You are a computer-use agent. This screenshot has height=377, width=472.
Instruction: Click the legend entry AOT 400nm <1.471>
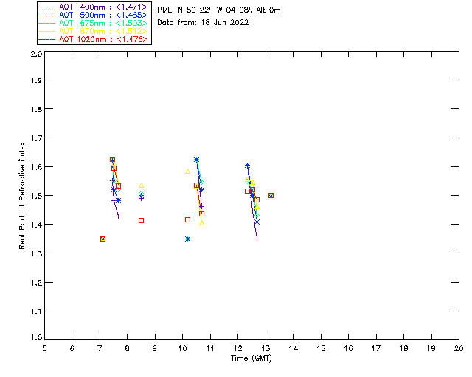[x=93, y=7]
